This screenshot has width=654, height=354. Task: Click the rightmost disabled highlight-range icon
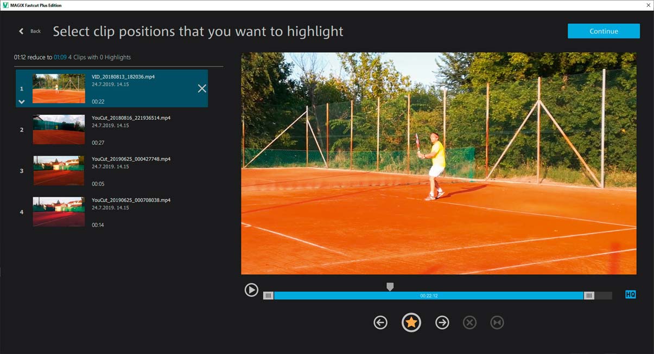pos(497,323)
